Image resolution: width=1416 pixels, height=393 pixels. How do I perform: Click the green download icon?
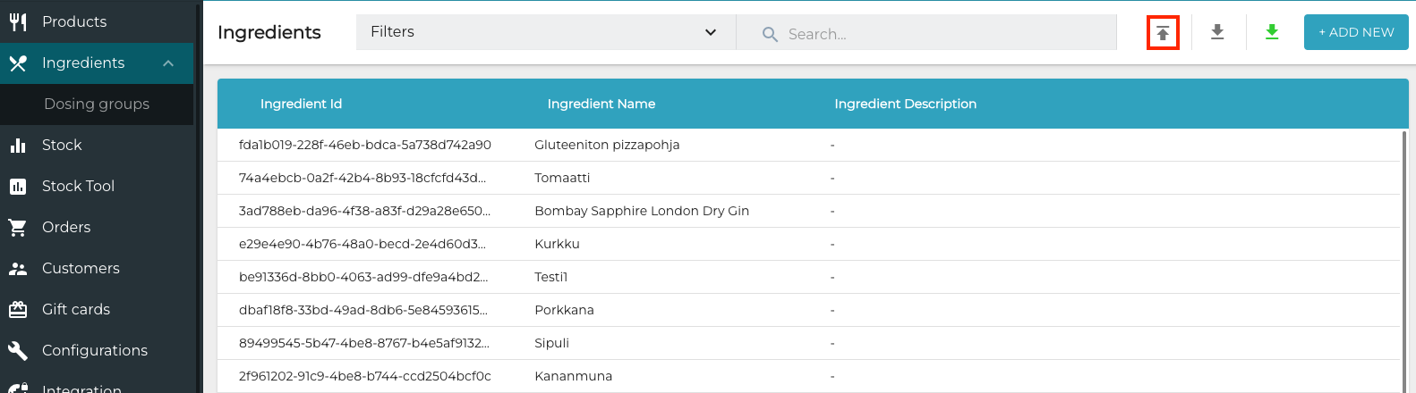pos(1272,32)
